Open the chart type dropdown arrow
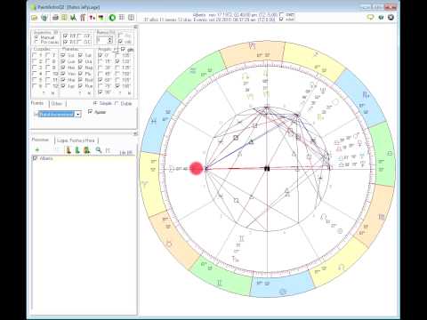 (x=78, y=114)
